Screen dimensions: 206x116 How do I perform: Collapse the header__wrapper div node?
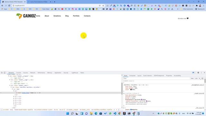click(9, 76)
